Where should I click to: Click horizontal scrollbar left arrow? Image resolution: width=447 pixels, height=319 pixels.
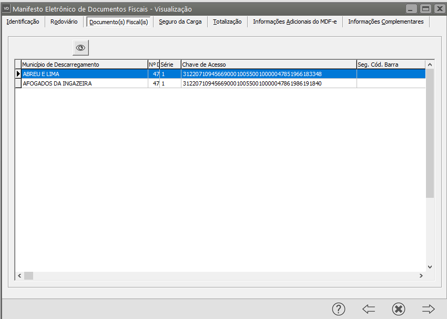pyautogui.click(x=19, y=276)
